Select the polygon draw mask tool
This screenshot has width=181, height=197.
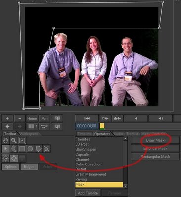tap(38, 149)
